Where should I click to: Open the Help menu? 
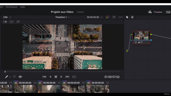pos(22,7)
